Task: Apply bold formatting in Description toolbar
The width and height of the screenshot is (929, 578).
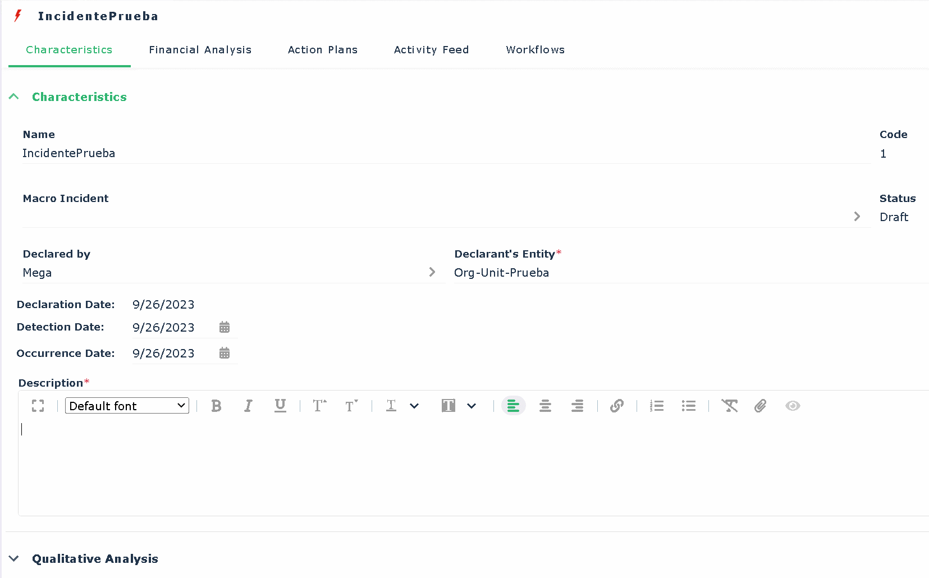Action: [216, 406]
